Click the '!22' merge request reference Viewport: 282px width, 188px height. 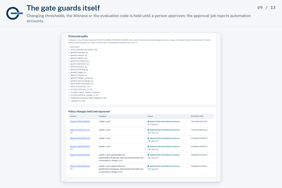(x=71, y=133)
